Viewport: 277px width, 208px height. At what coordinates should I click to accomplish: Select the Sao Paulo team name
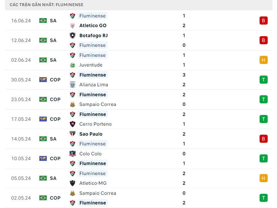click(91, 134)
